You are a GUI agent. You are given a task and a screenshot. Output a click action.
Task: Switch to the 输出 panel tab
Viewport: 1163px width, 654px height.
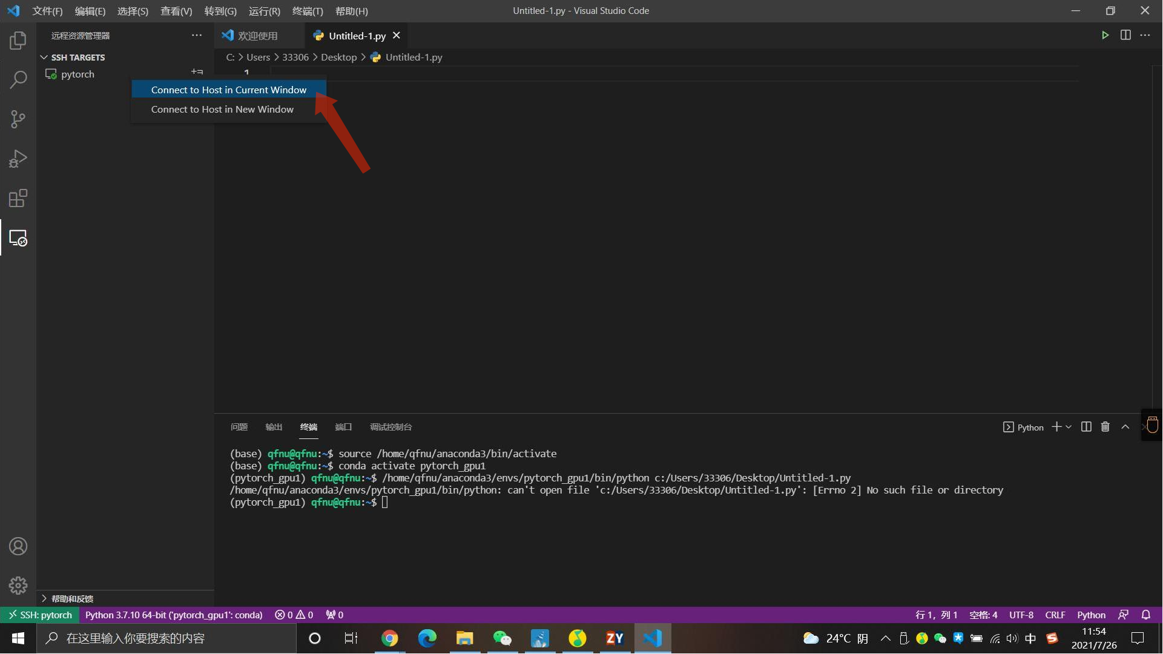coord(274,427)
